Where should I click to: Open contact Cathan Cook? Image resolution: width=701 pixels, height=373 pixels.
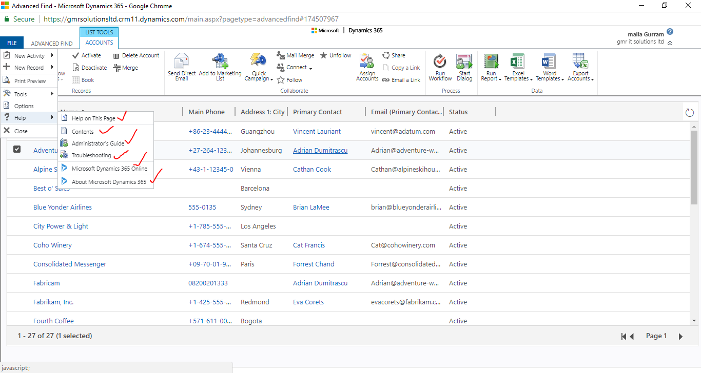(x=312, y=170)
